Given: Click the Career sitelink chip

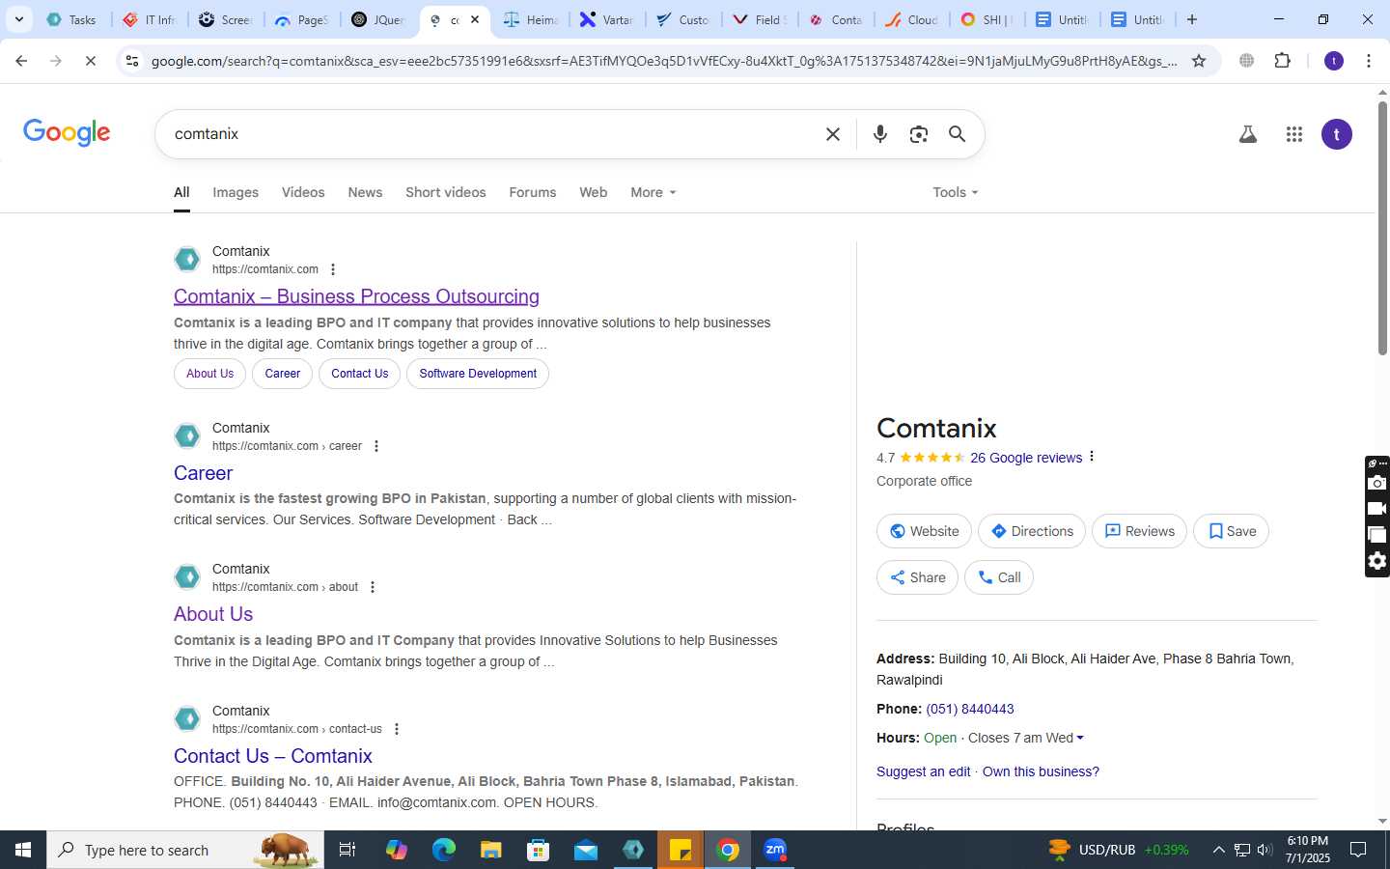Looking at the screenshot, I should coord(282,374).
